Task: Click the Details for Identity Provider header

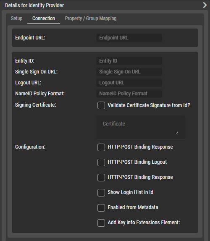Action: [34, 5]
